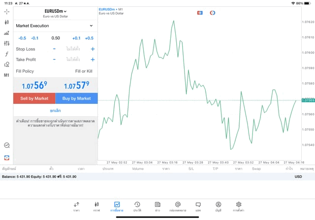Select the trade tab in bottom bar
Image resolution: width=315 pixels, height=220 pixels.
tap(117, 207)
